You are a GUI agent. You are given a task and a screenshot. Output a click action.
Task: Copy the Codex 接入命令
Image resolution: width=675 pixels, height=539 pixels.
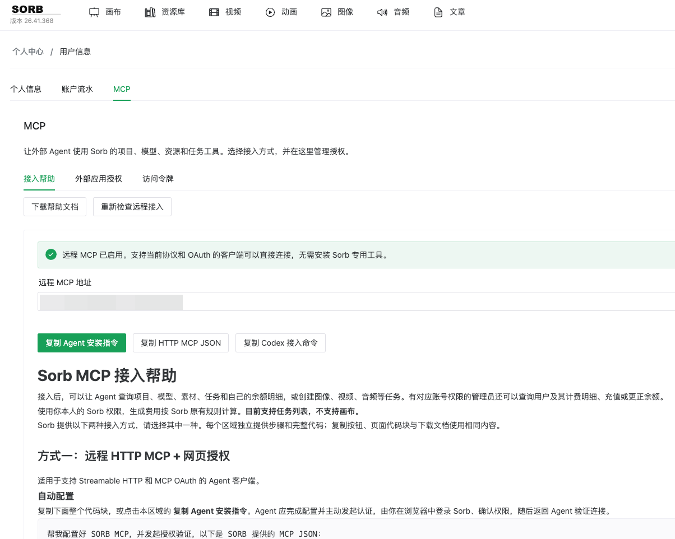point(280,343)
